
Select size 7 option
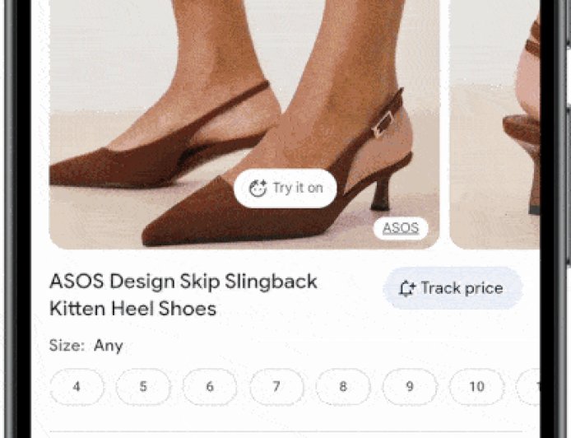[x=276, y=387]
